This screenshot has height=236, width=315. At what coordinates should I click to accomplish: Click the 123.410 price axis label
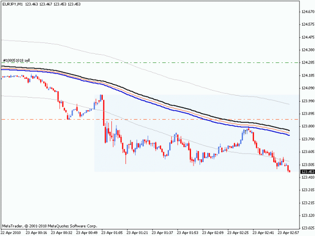pyautogui.click(x=308, y=177)
